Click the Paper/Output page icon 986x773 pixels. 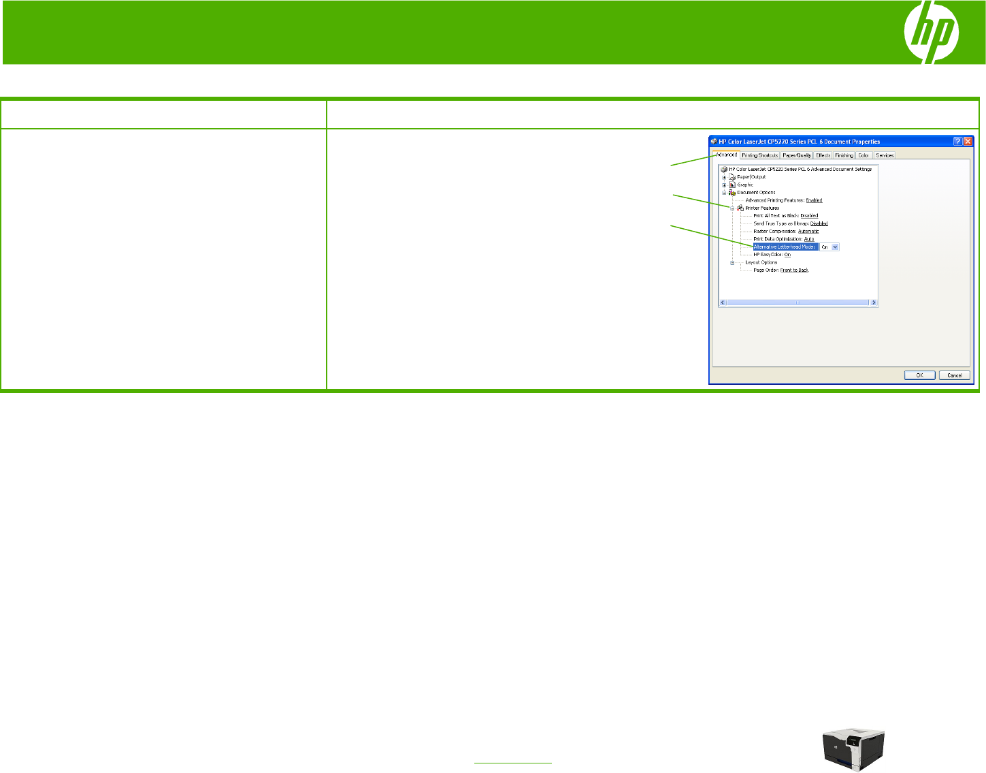pos(732,176)
